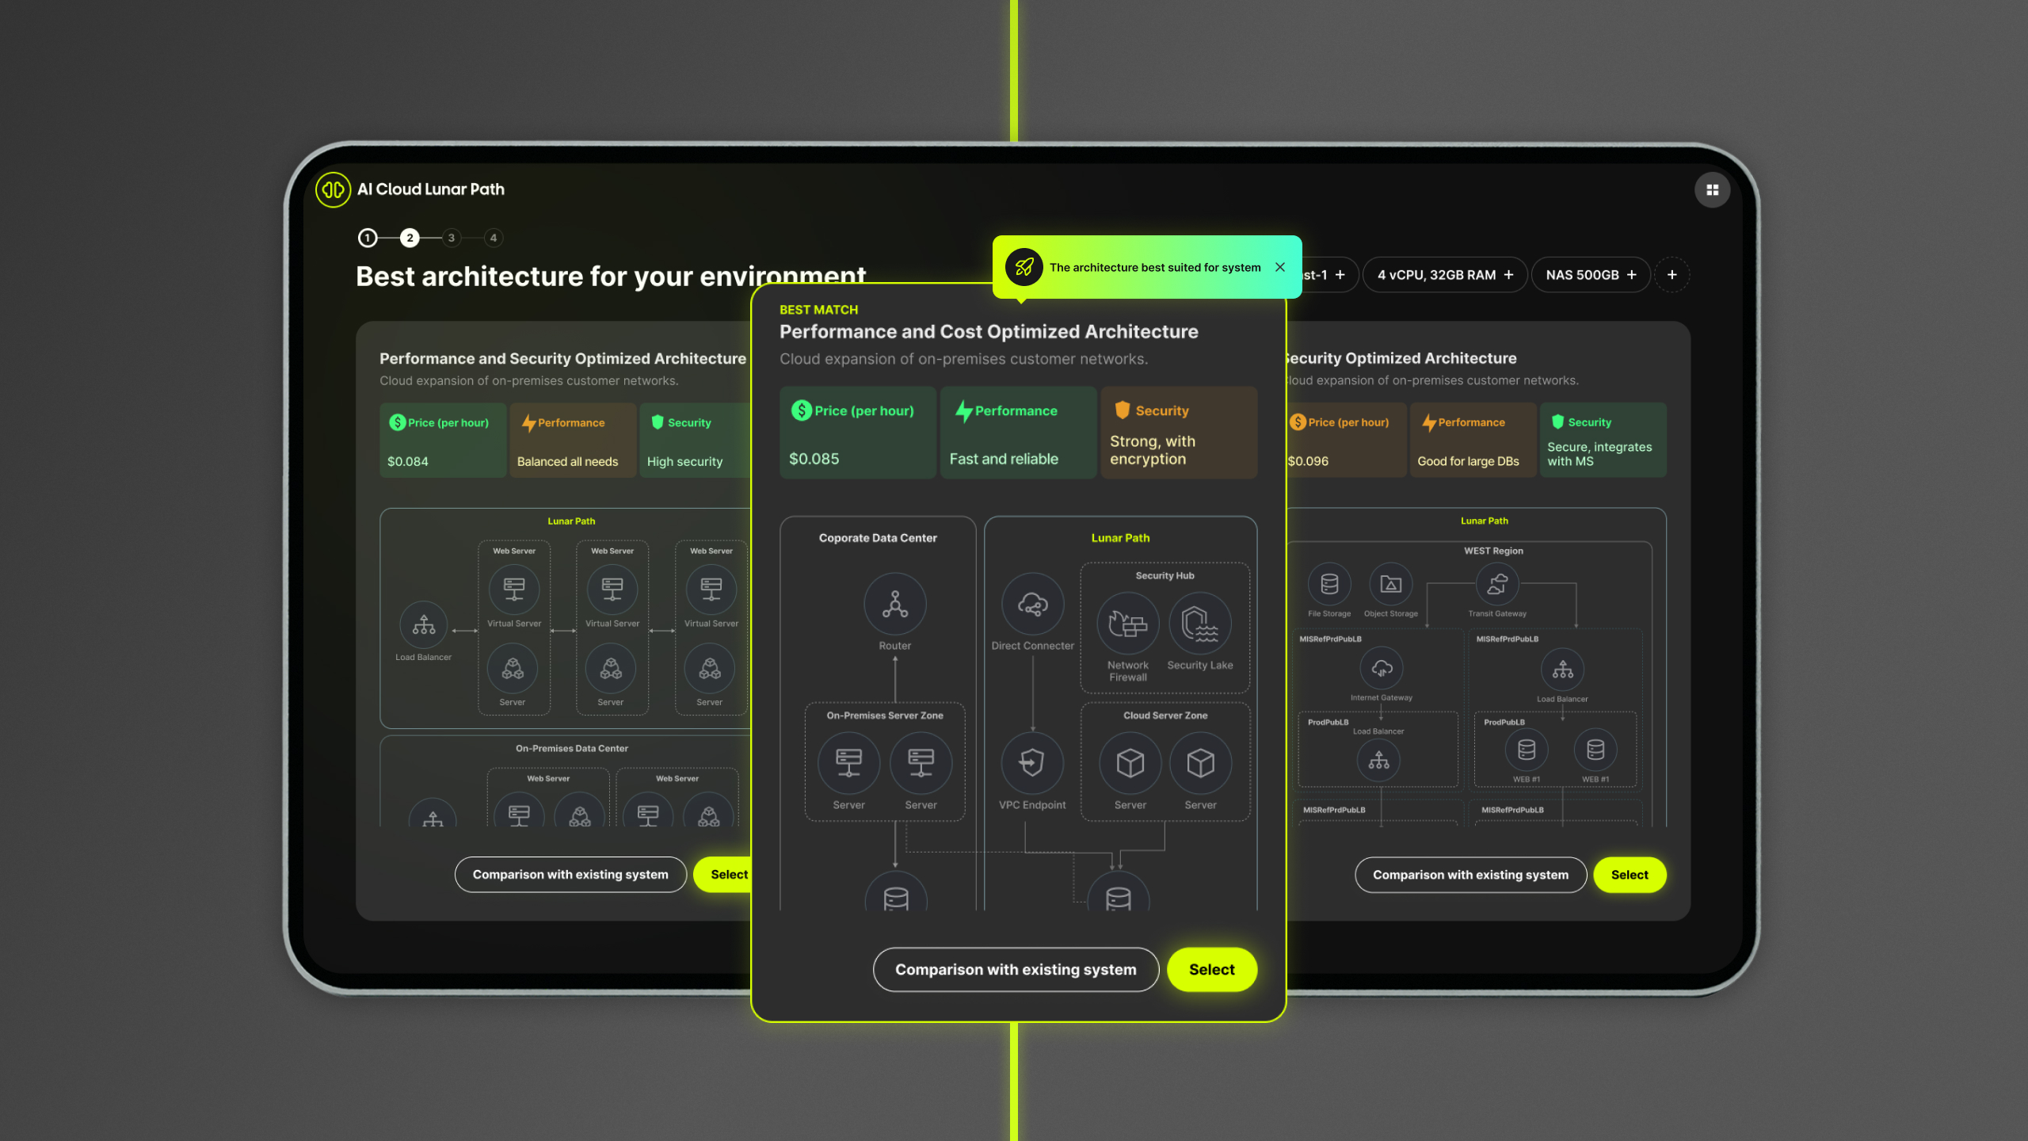Compare Performance and Security architecture with existing system
This screenshot has width=2028, height=1141.
click(570, 875)
